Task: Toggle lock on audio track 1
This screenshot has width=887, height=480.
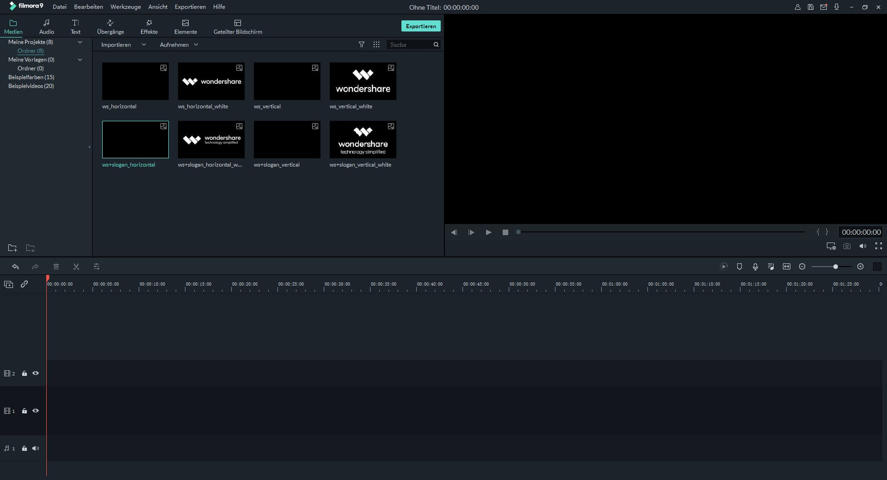Action: click(x=25, y=449)
